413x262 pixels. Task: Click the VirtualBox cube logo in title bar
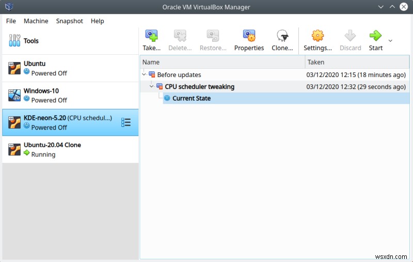click(9, 7)
